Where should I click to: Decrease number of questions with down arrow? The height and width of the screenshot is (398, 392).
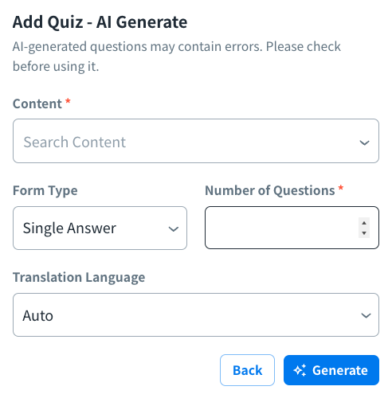coord(364,233)
